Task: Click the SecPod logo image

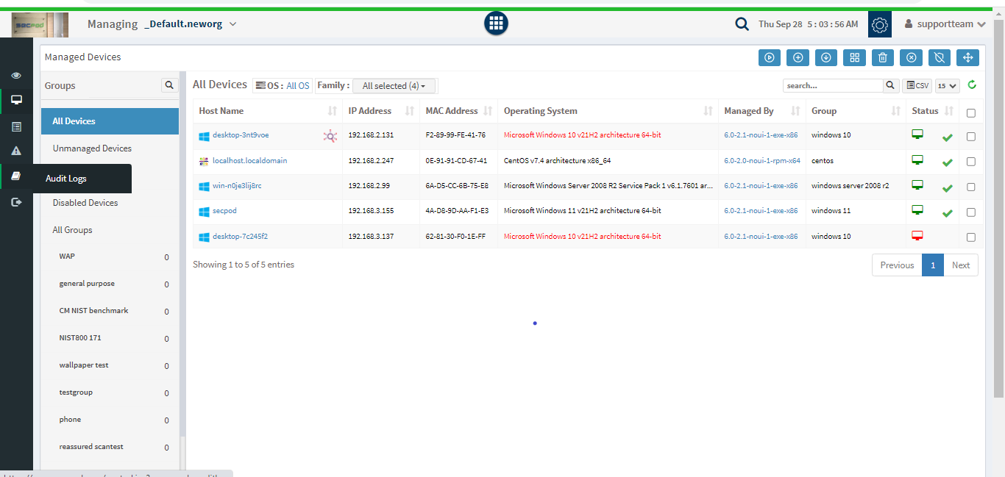Action: click(40, 24)
